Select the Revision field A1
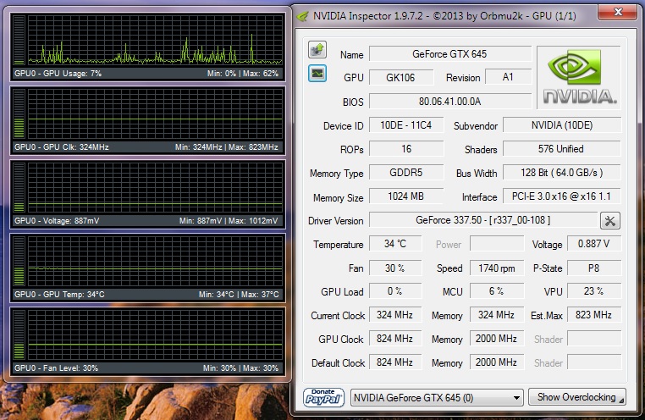 click(x=508, y=77)
